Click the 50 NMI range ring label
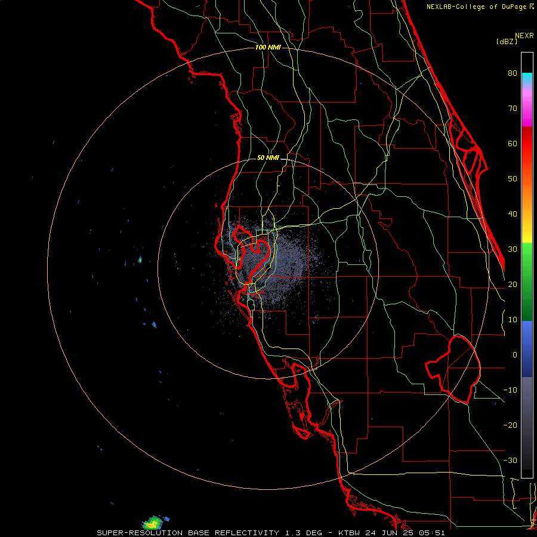The image size is (537, 537). [x=268, y=158]
